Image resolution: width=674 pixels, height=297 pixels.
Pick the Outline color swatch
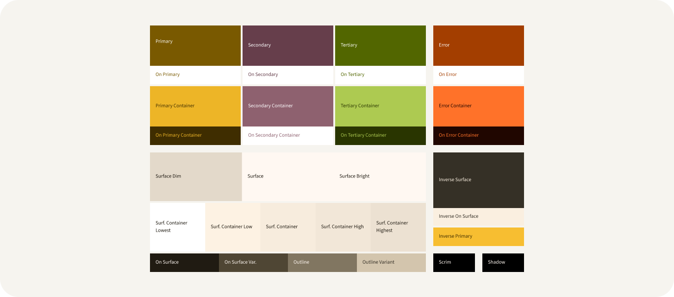[322, 262]
